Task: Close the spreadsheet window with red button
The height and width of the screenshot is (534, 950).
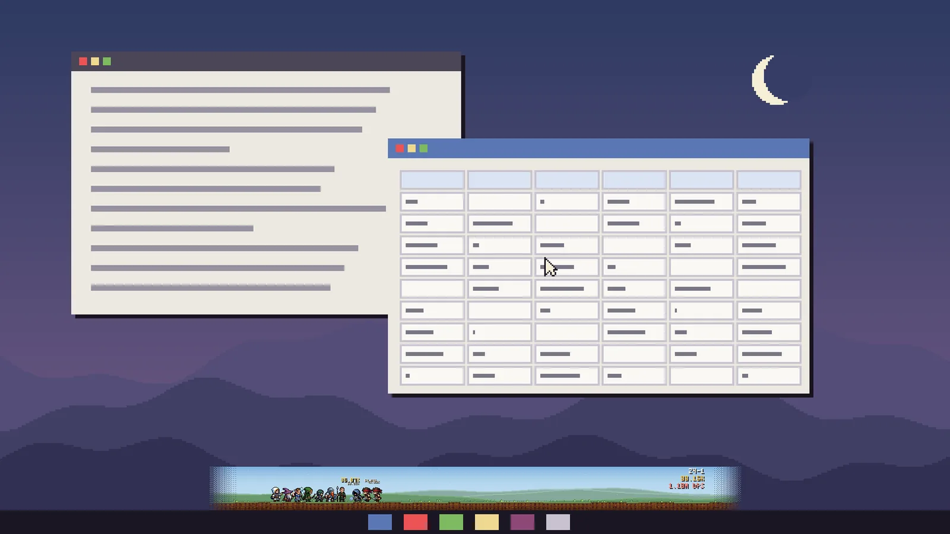Action: [400, 148]
